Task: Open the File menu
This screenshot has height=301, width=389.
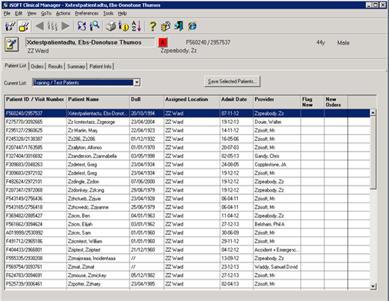Action: coord(7,13)
